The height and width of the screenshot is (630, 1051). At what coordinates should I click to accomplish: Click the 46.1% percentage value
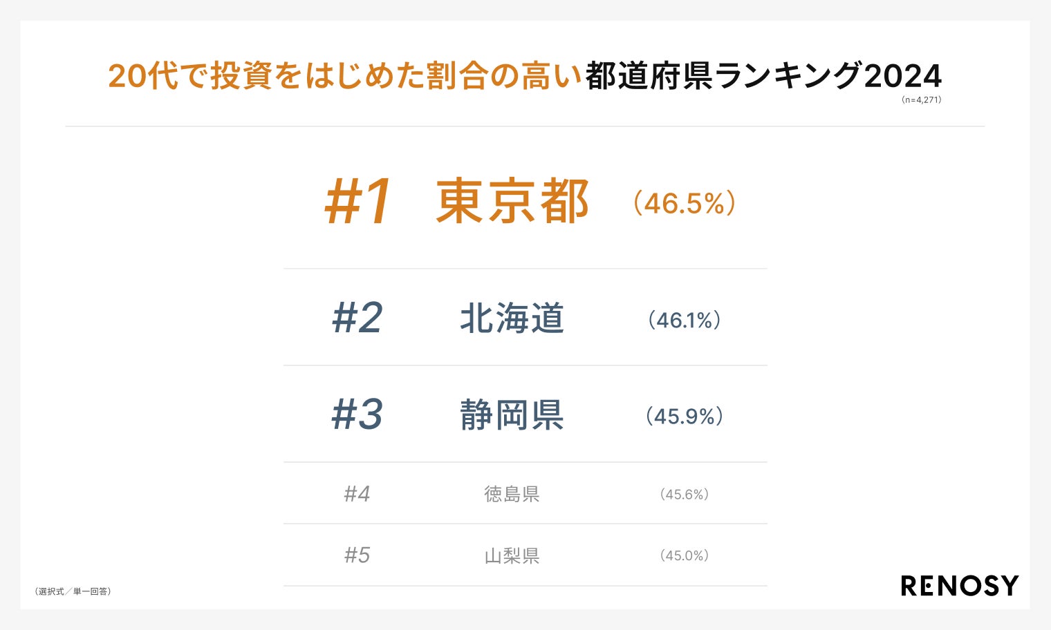(685, 320)
